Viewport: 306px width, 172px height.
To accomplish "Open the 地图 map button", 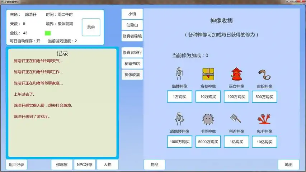I will point(288,165).
